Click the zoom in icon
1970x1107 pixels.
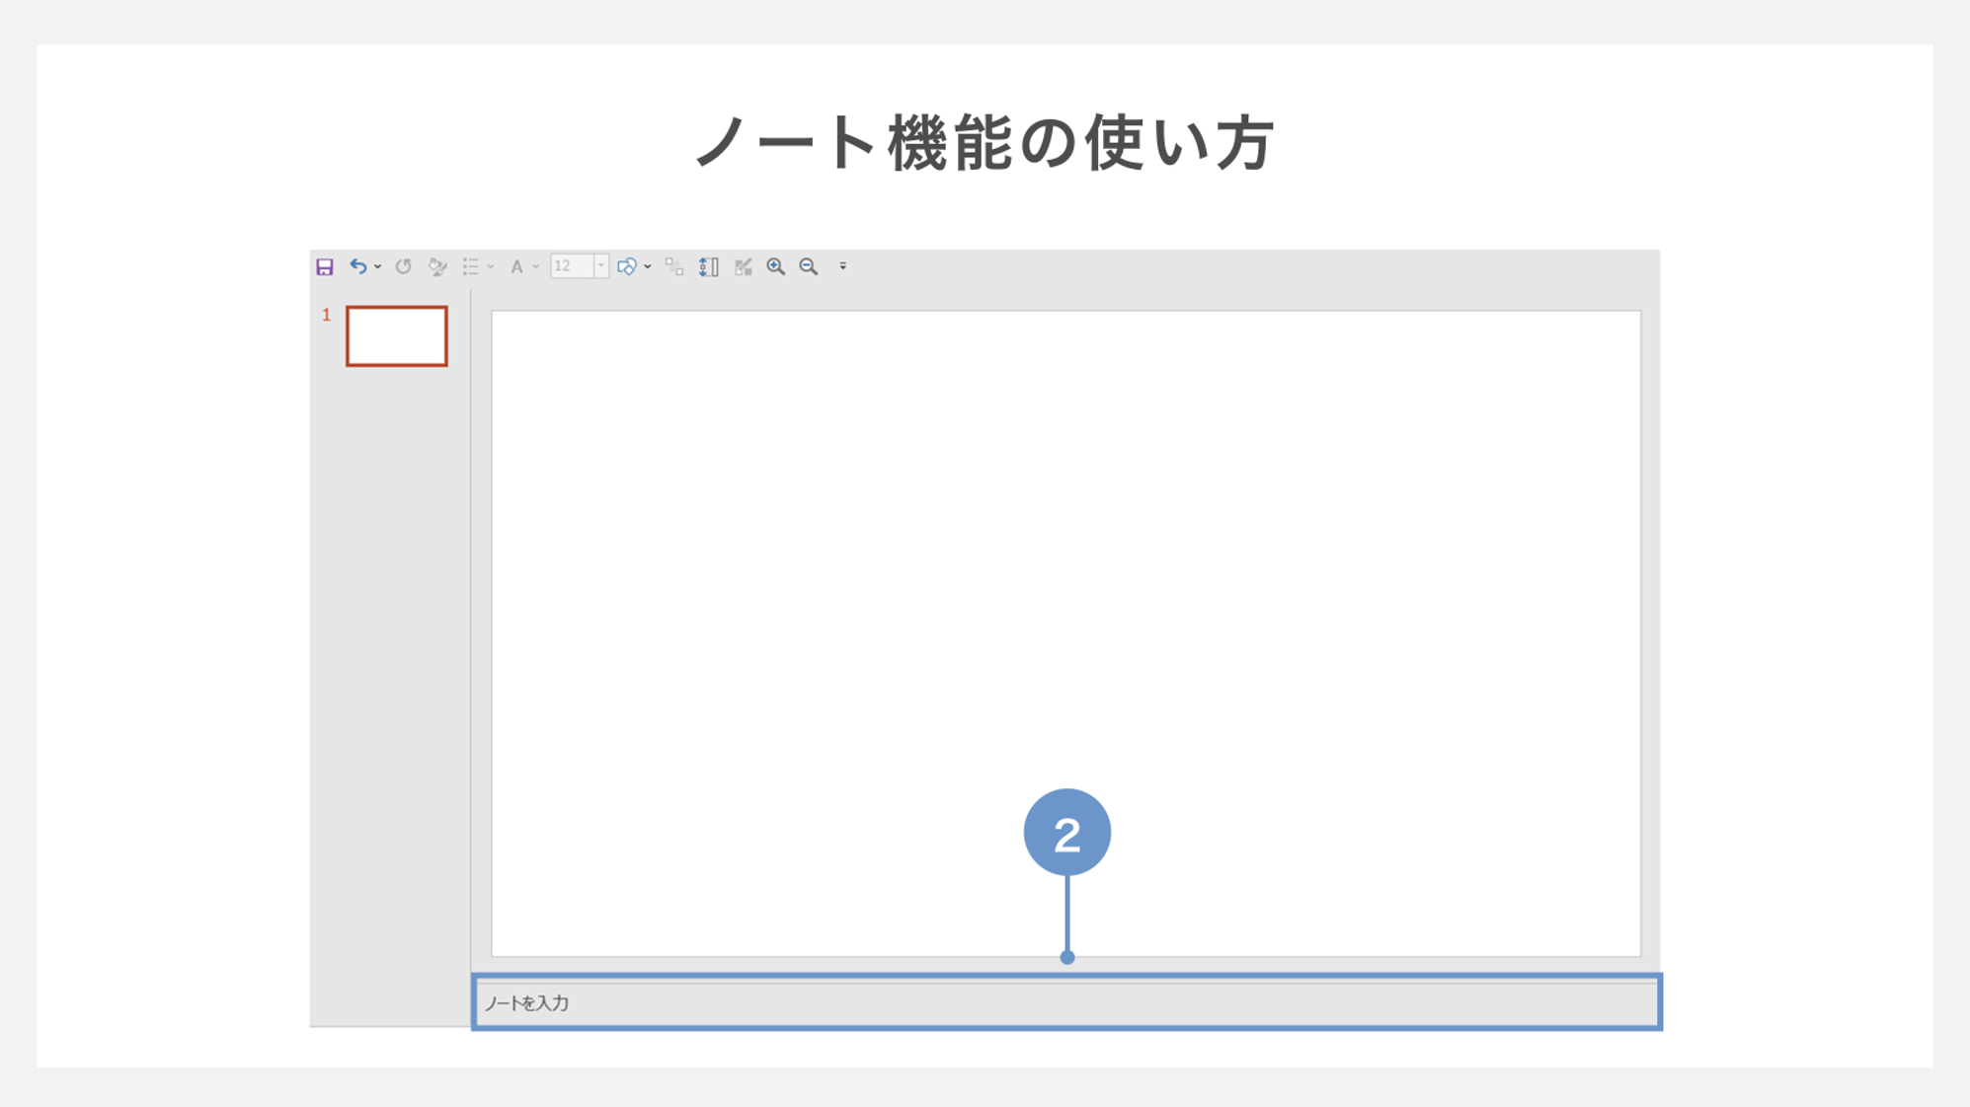[774, 266]
